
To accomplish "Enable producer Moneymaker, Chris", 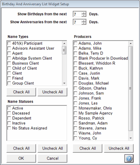I will click(75, 108).
